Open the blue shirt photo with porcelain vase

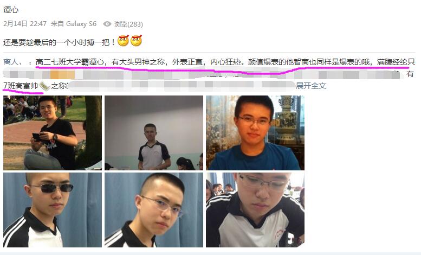point(255,133)
